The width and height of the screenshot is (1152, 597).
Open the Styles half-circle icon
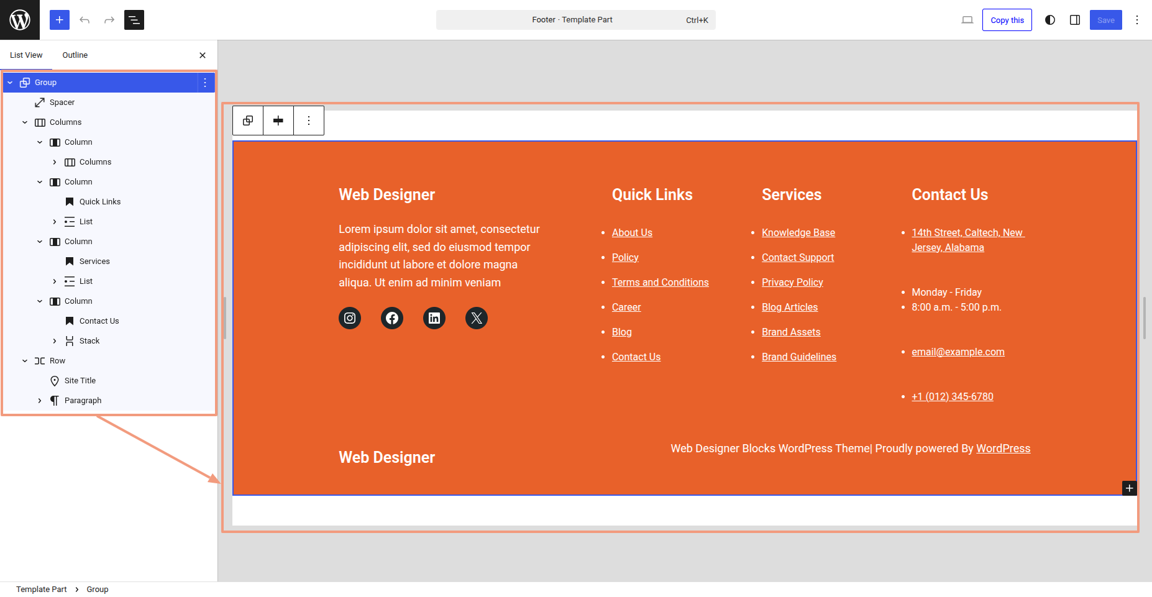coord(1050,20)
